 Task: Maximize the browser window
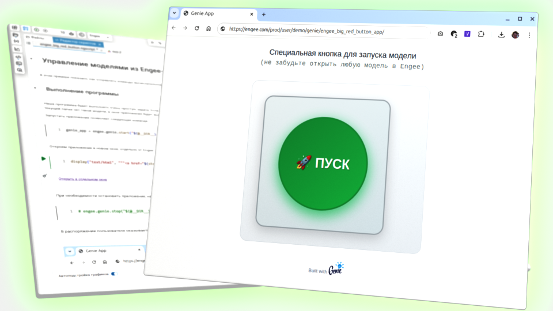click(520, 18)
